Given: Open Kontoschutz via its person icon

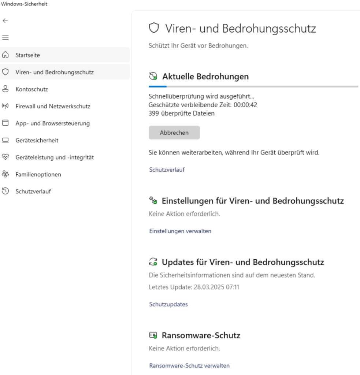Looking at the screenshot, I should [x=5, y=89].
